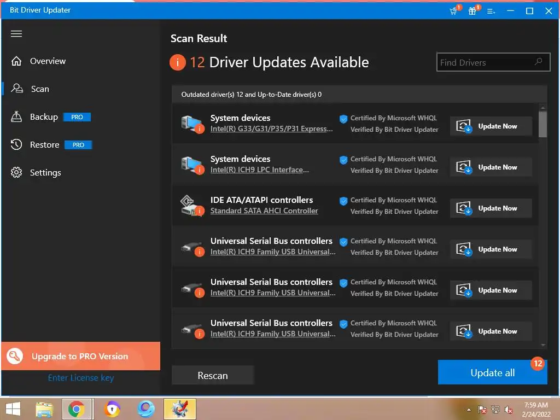560x420 pixels.
Task: Open the title bar menu lines icon
Action: click(491, 11)
